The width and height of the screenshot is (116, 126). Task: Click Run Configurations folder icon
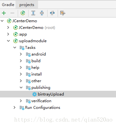(x=22, y=108)
